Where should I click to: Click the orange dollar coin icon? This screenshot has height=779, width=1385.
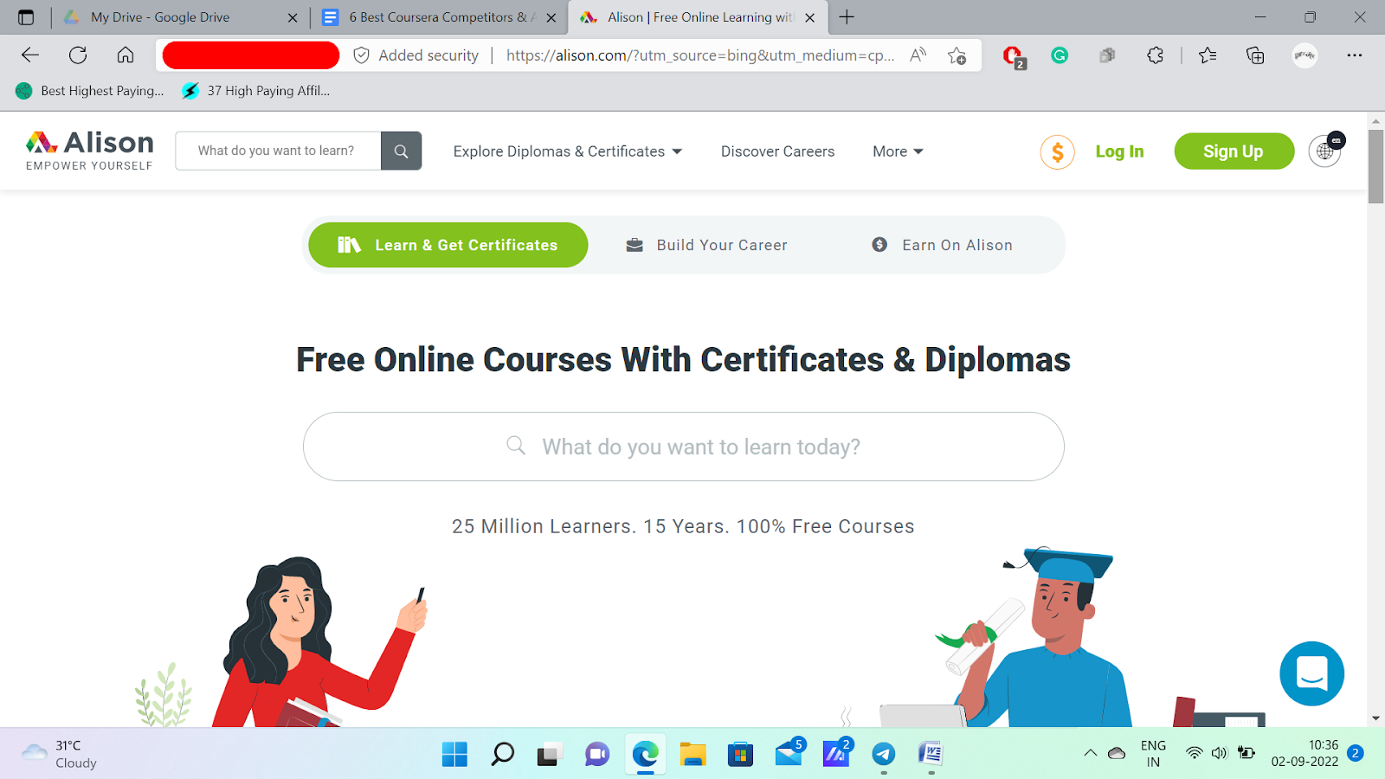pos(1057,152)
